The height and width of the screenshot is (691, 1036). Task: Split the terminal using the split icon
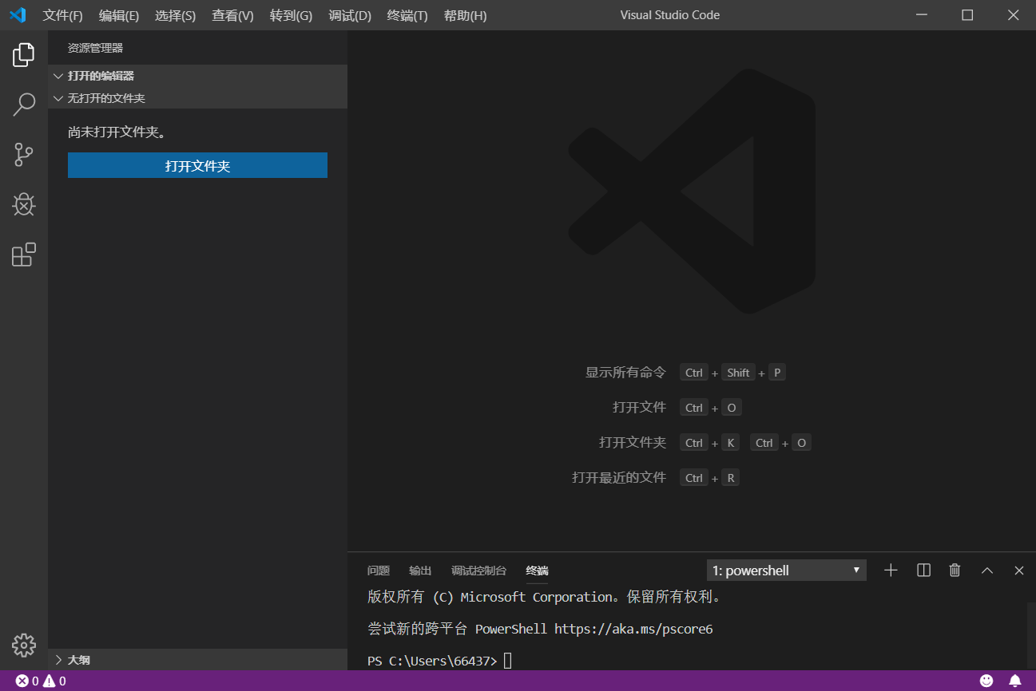click(x=923, y=570)
